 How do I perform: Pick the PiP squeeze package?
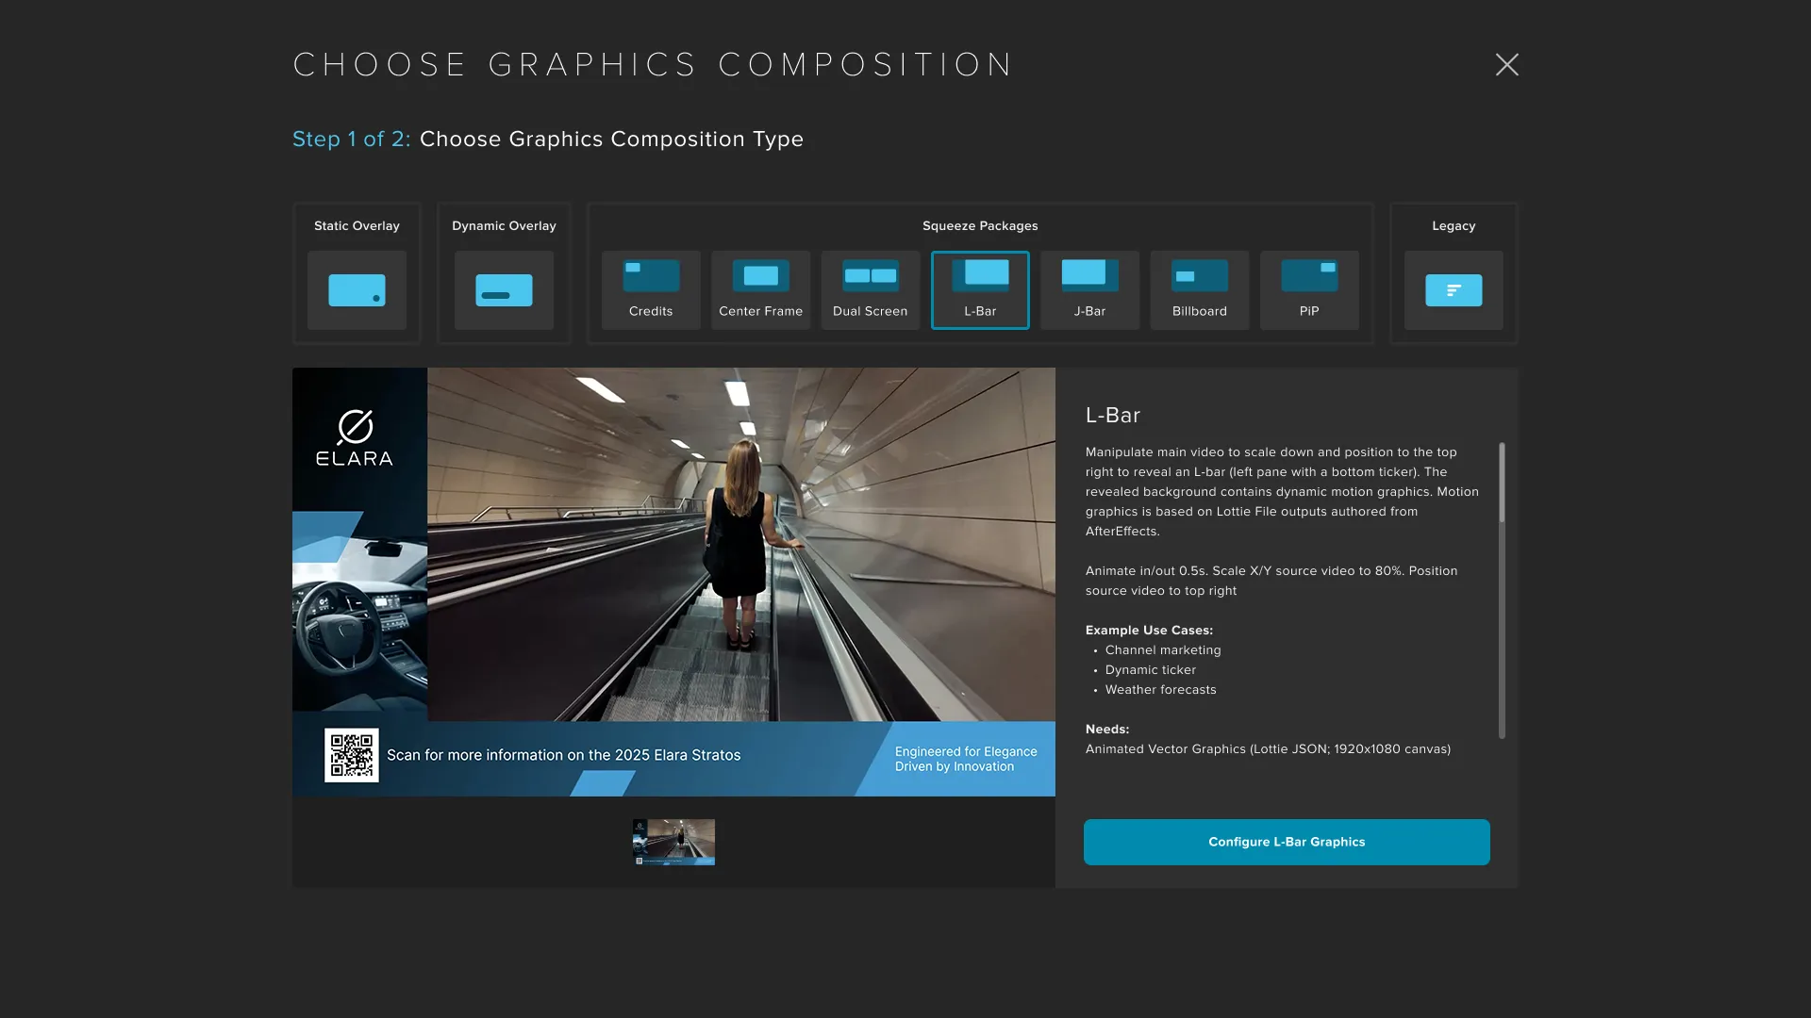pyautogui.click(x=1309, y=289)
